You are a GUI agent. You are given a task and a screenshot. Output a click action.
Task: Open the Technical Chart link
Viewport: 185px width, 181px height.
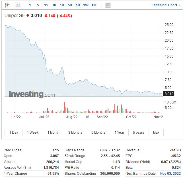click(166, 5)
